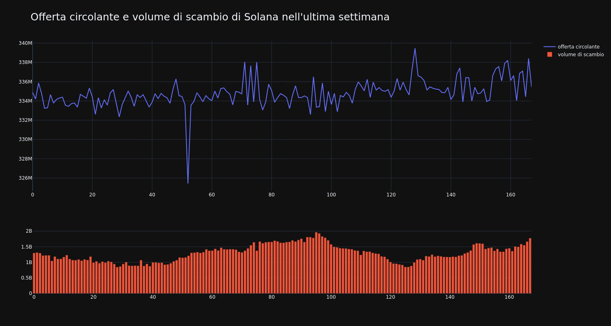
Task: Click the 1B label on volume axis
Action: (29, 262)
